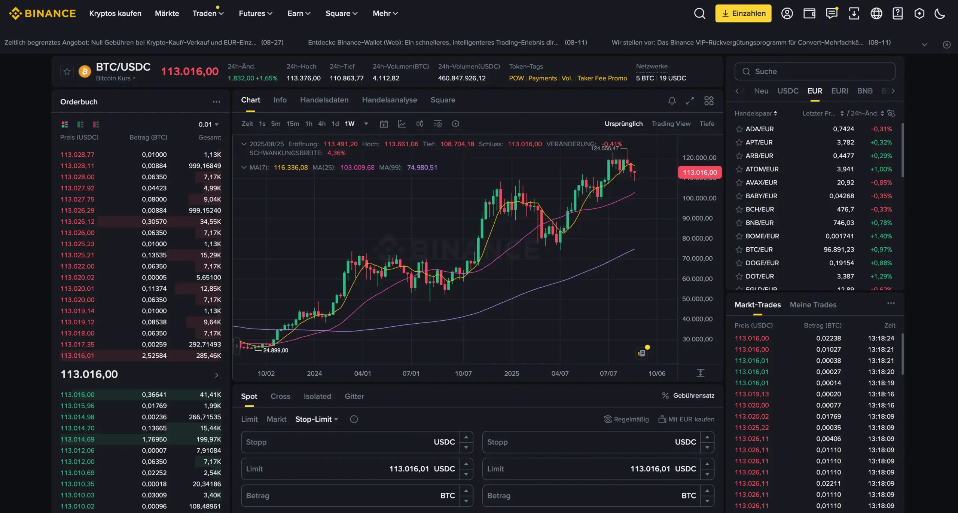The height and width of the screenshot is (513, 958).
Task: Click the price alert bell icon
Action: [x=672, y=100]
